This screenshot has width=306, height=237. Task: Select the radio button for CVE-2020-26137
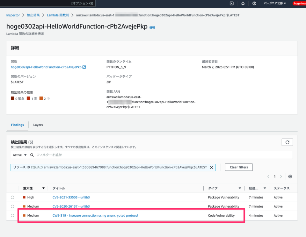click(x=12, y=206)
